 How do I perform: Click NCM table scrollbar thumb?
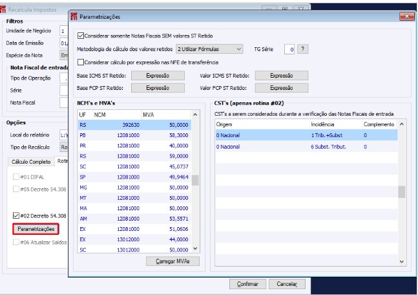coord(195,180)
